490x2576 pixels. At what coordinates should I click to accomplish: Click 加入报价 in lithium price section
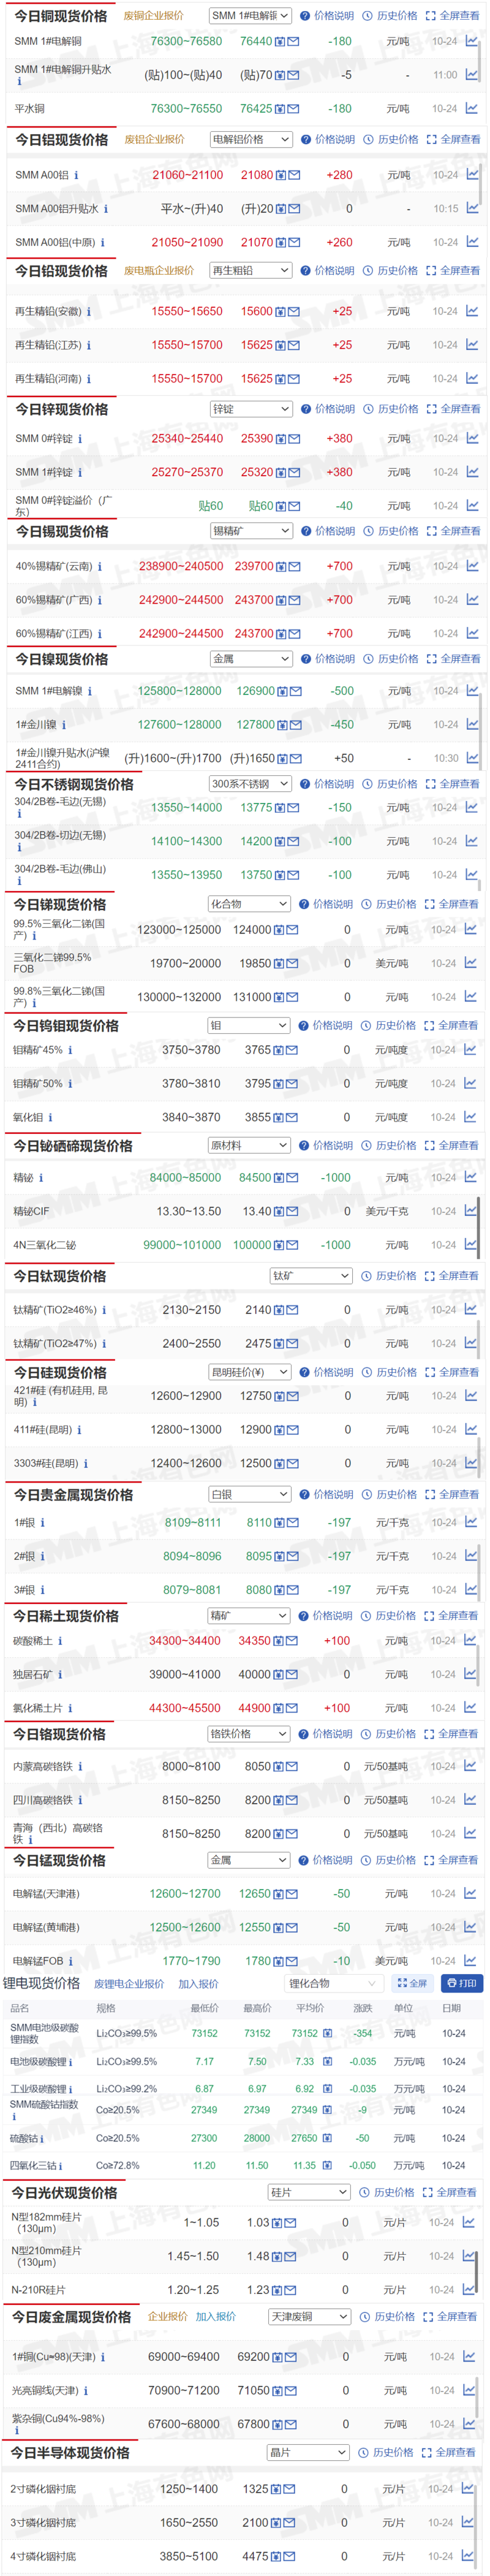coord(198,1984)
